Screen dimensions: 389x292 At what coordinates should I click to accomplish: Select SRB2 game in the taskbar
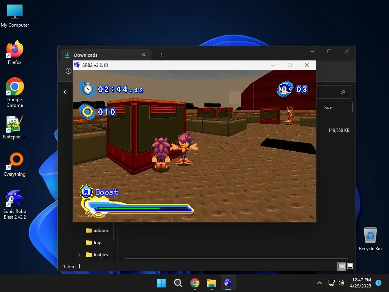(x=228, y=283)
